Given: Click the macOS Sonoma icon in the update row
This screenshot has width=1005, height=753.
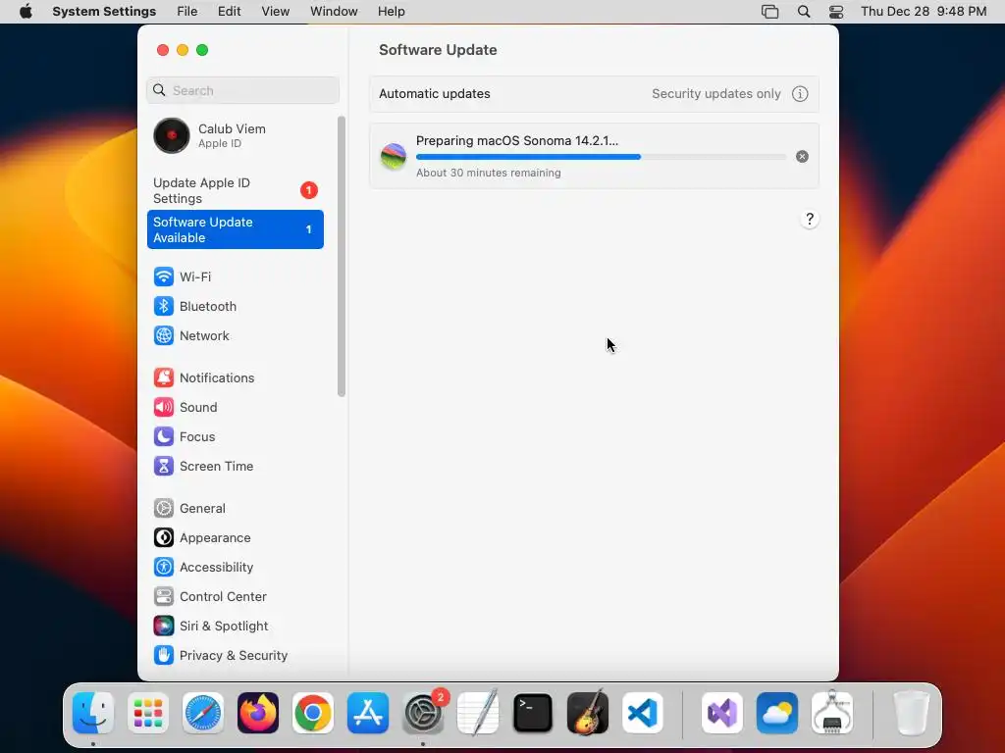Looking at the screenshot, I should [394, 156].
